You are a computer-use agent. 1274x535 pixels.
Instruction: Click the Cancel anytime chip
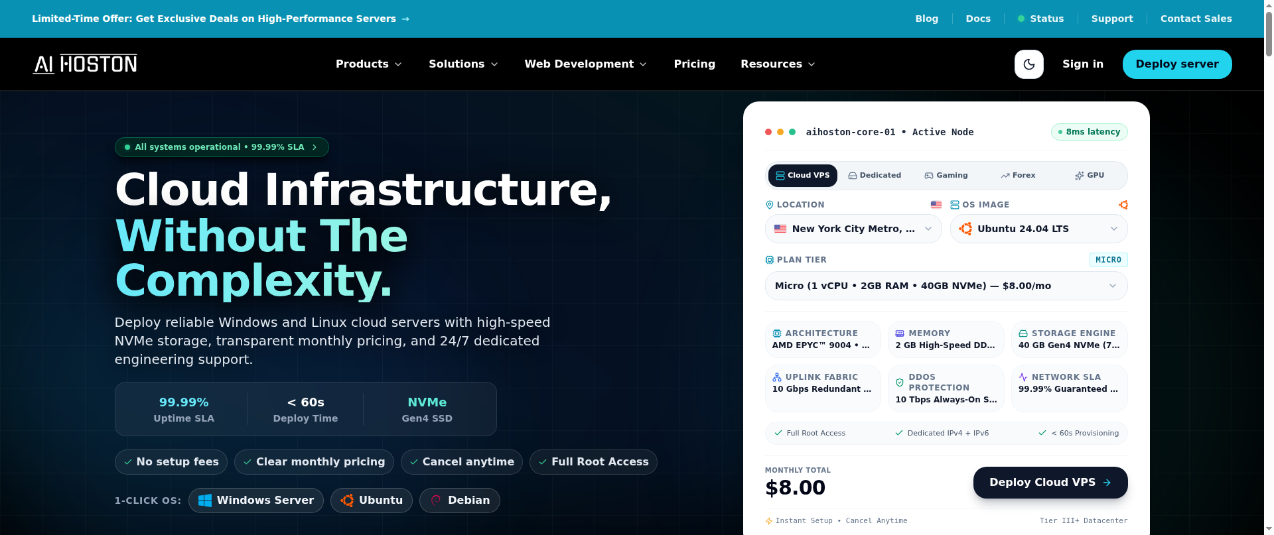coord(462,462)
